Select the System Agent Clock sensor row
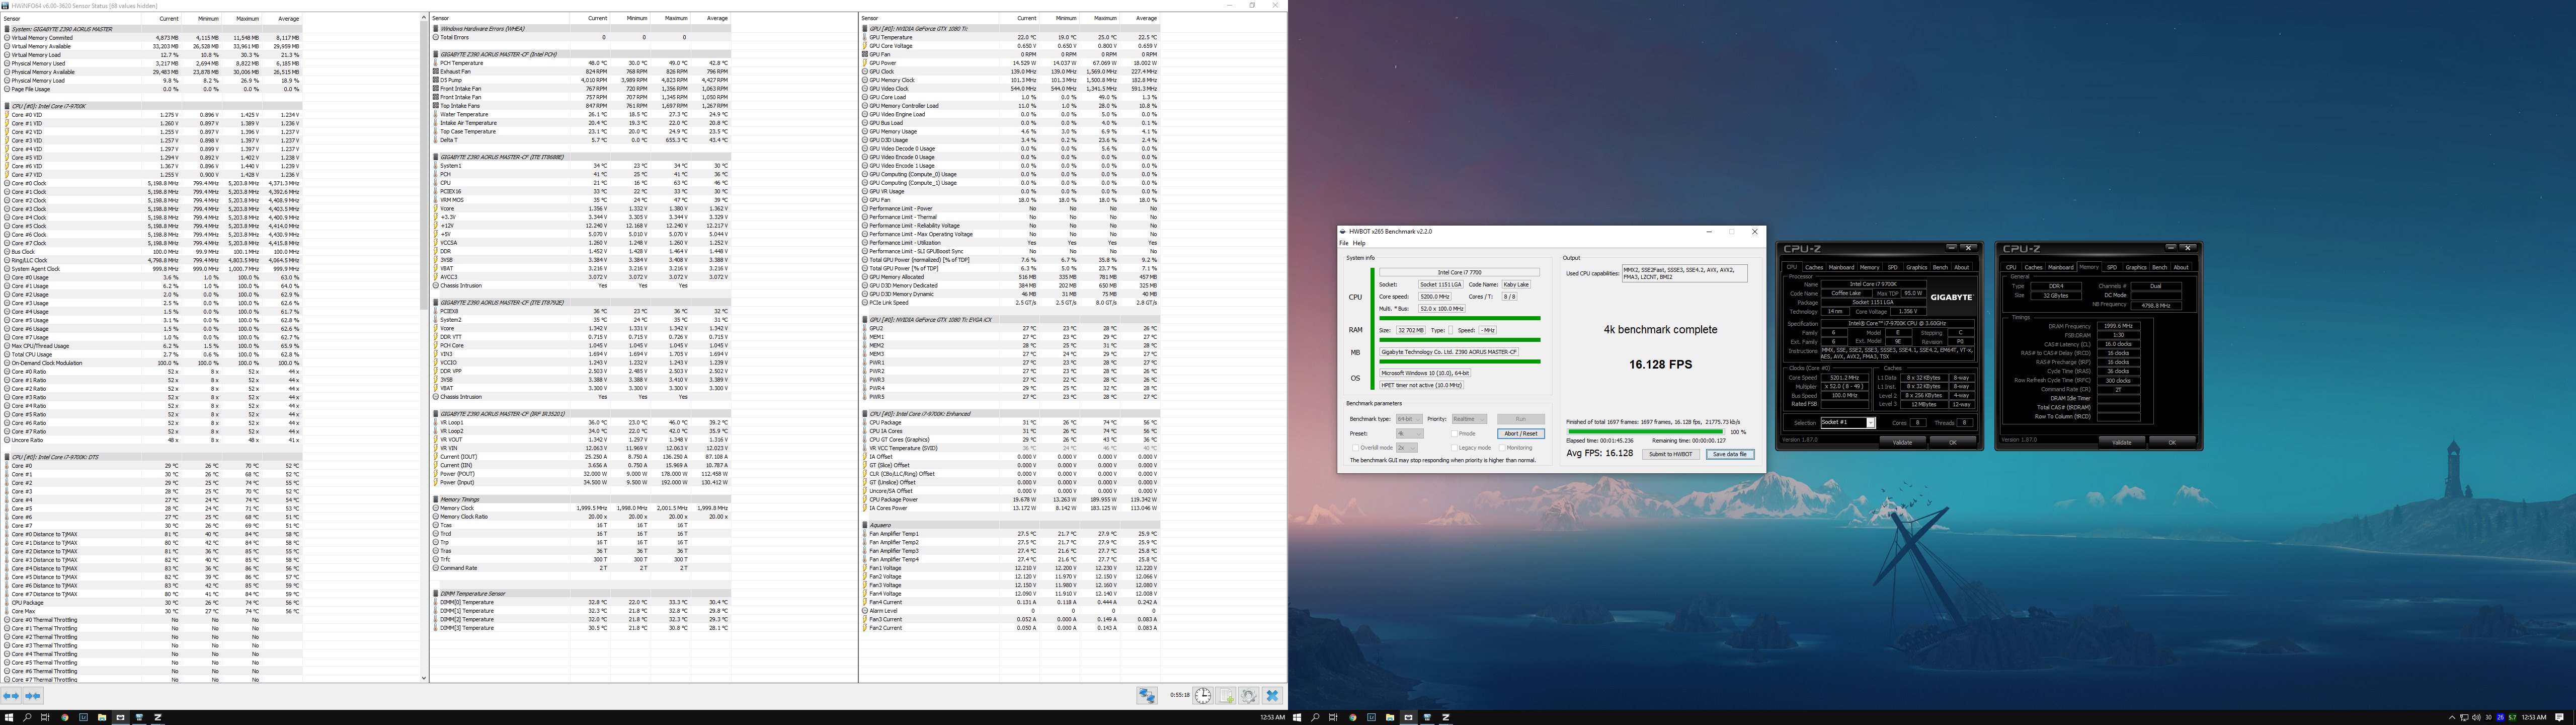Image resolution: width=2576 pixels, height=725 pixels. coord(152,269)
